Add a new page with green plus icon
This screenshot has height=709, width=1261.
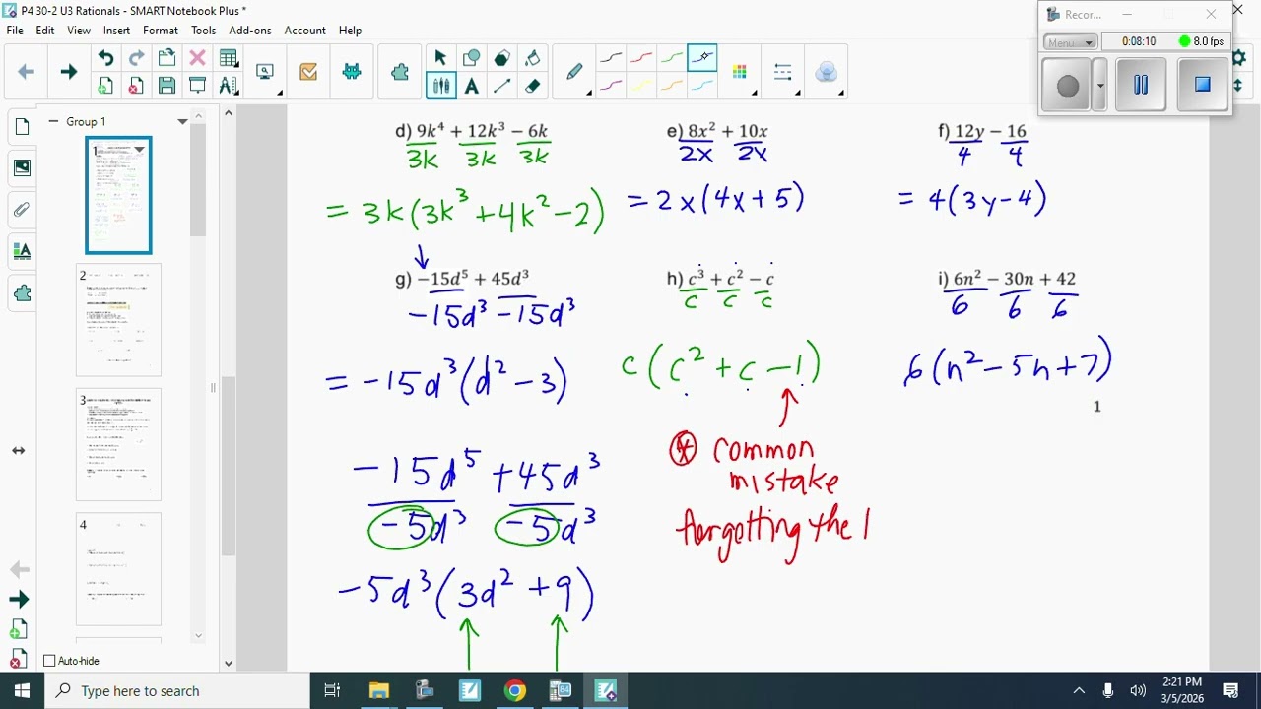click(x=105, y=86)
